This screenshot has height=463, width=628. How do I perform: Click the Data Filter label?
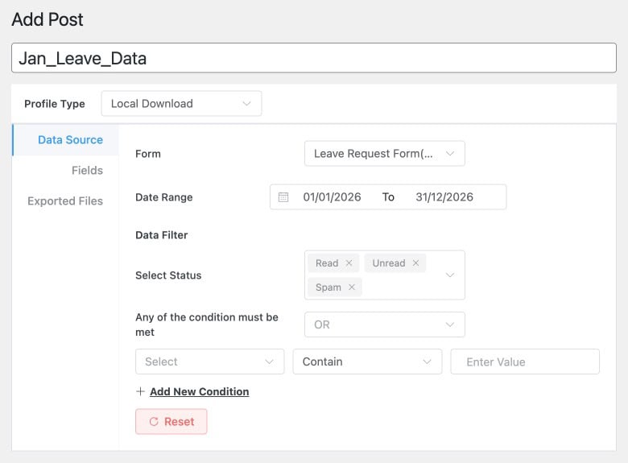click(x=161, y=235)
